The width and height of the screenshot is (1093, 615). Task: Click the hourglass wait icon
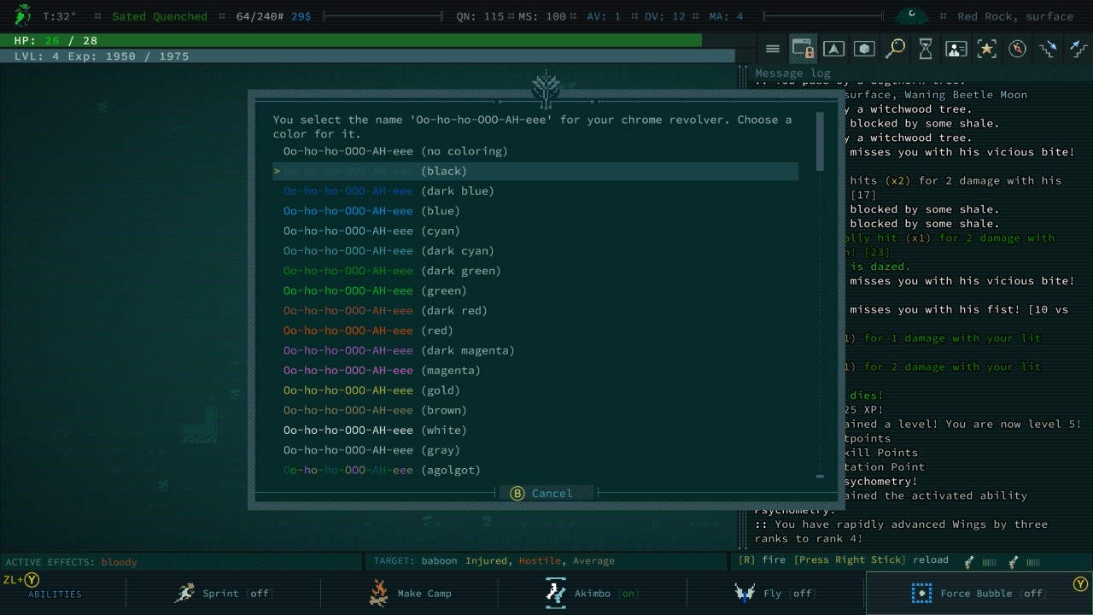[x=926, y=49]
